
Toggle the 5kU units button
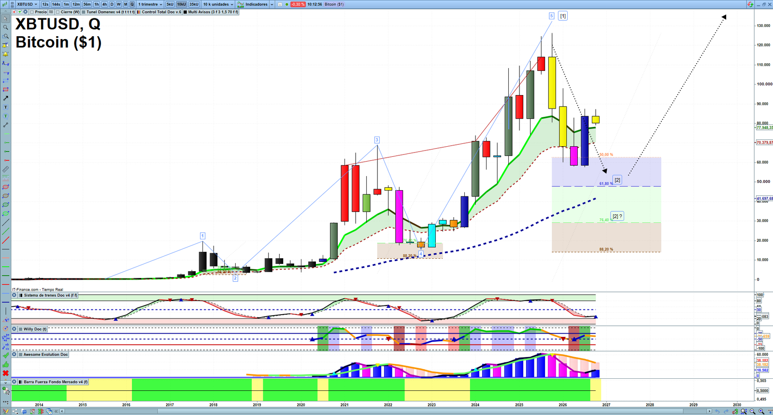[x=170, y=4]
